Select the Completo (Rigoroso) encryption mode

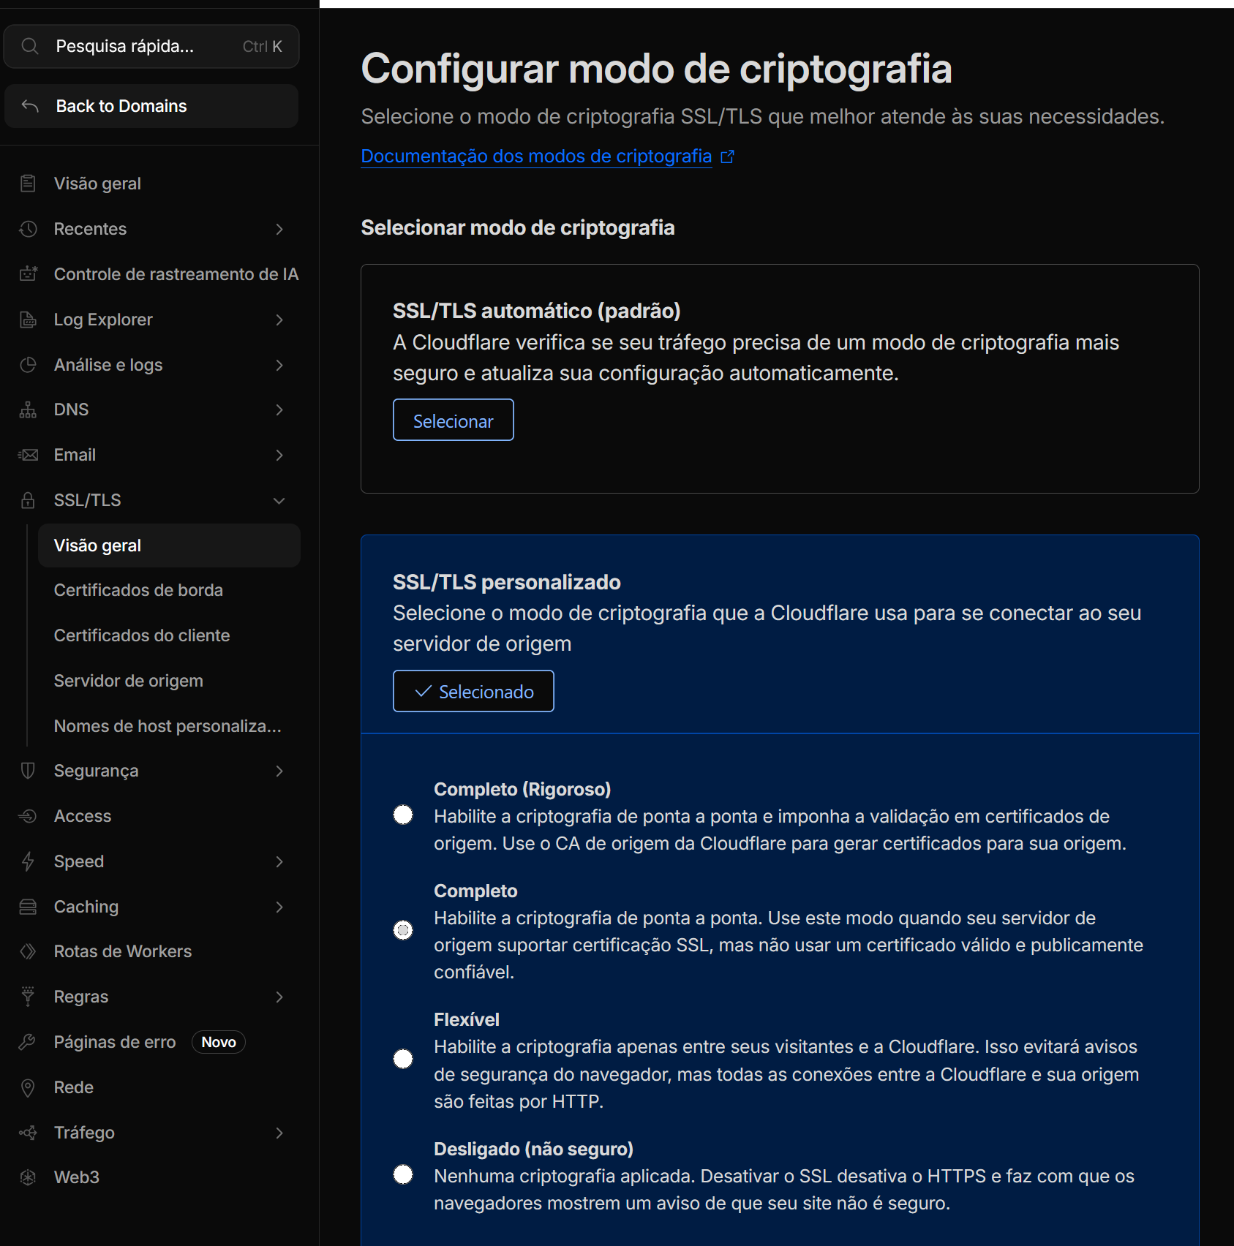pyautogui.click(x=403, y=813)
